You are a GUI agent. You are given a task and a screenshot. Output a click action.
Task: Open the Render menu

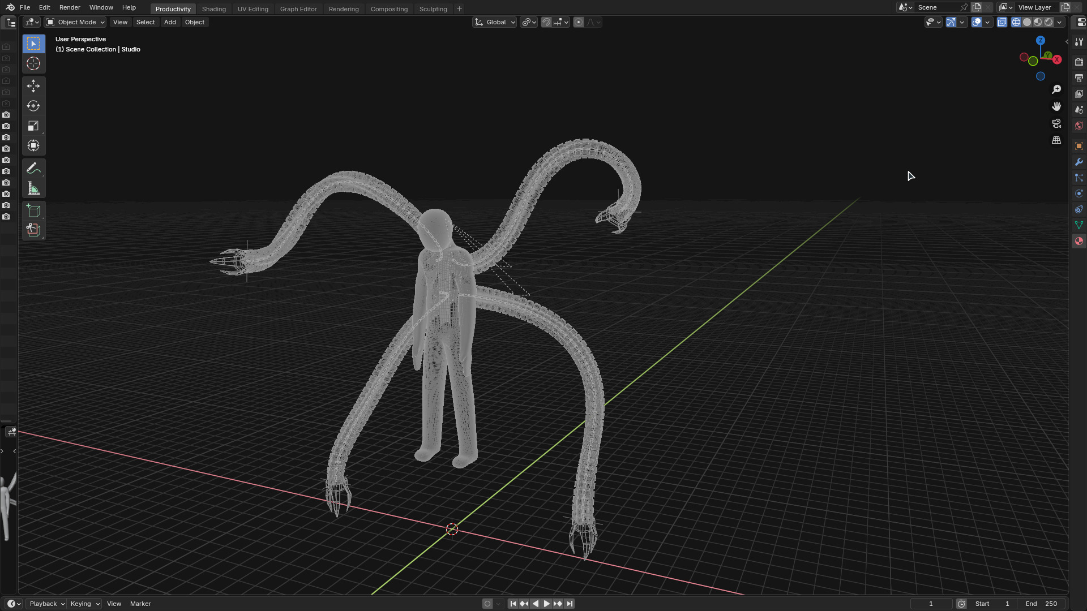click(70, 7)
